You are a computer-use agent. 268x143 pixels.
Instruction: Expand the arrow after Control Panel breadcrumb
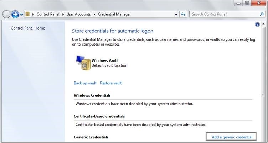[x=63, y=14]
